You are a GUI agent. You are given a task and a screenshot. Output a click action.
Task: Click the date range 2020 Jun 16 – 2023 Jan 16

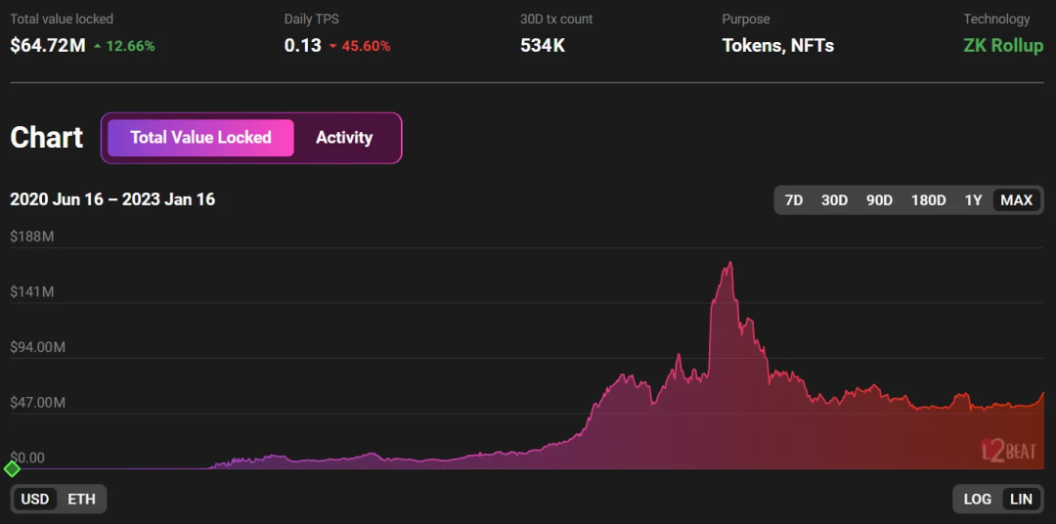click(x=112, y=199)
